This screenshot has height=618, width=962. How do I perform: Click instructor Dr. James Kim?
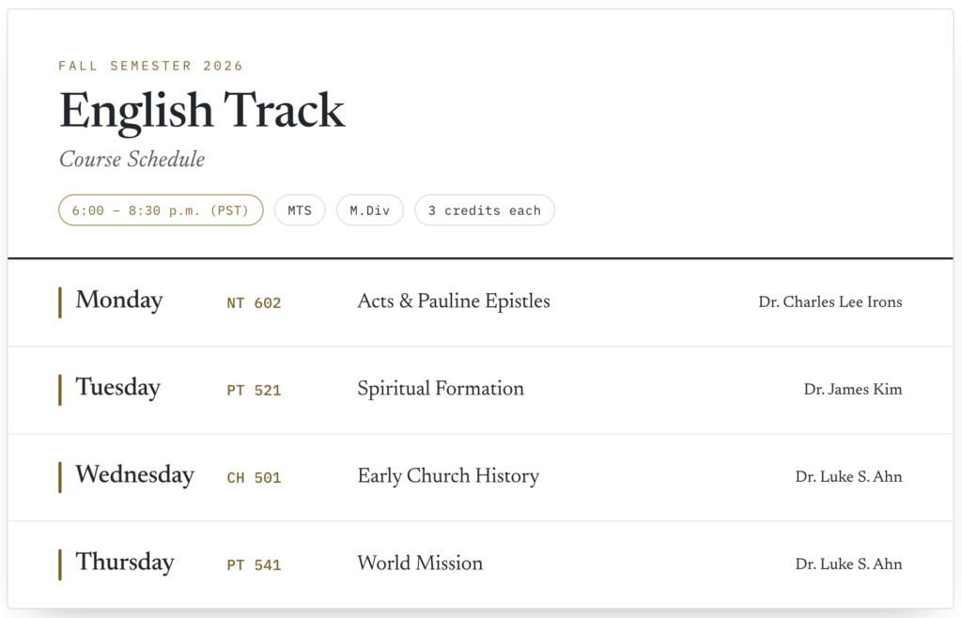point(853,390)
